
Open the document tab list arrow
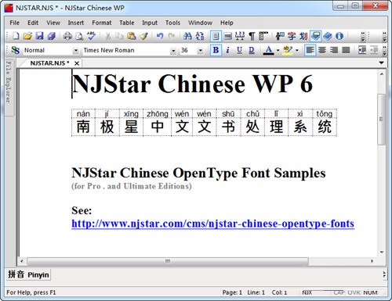point(381,63)
